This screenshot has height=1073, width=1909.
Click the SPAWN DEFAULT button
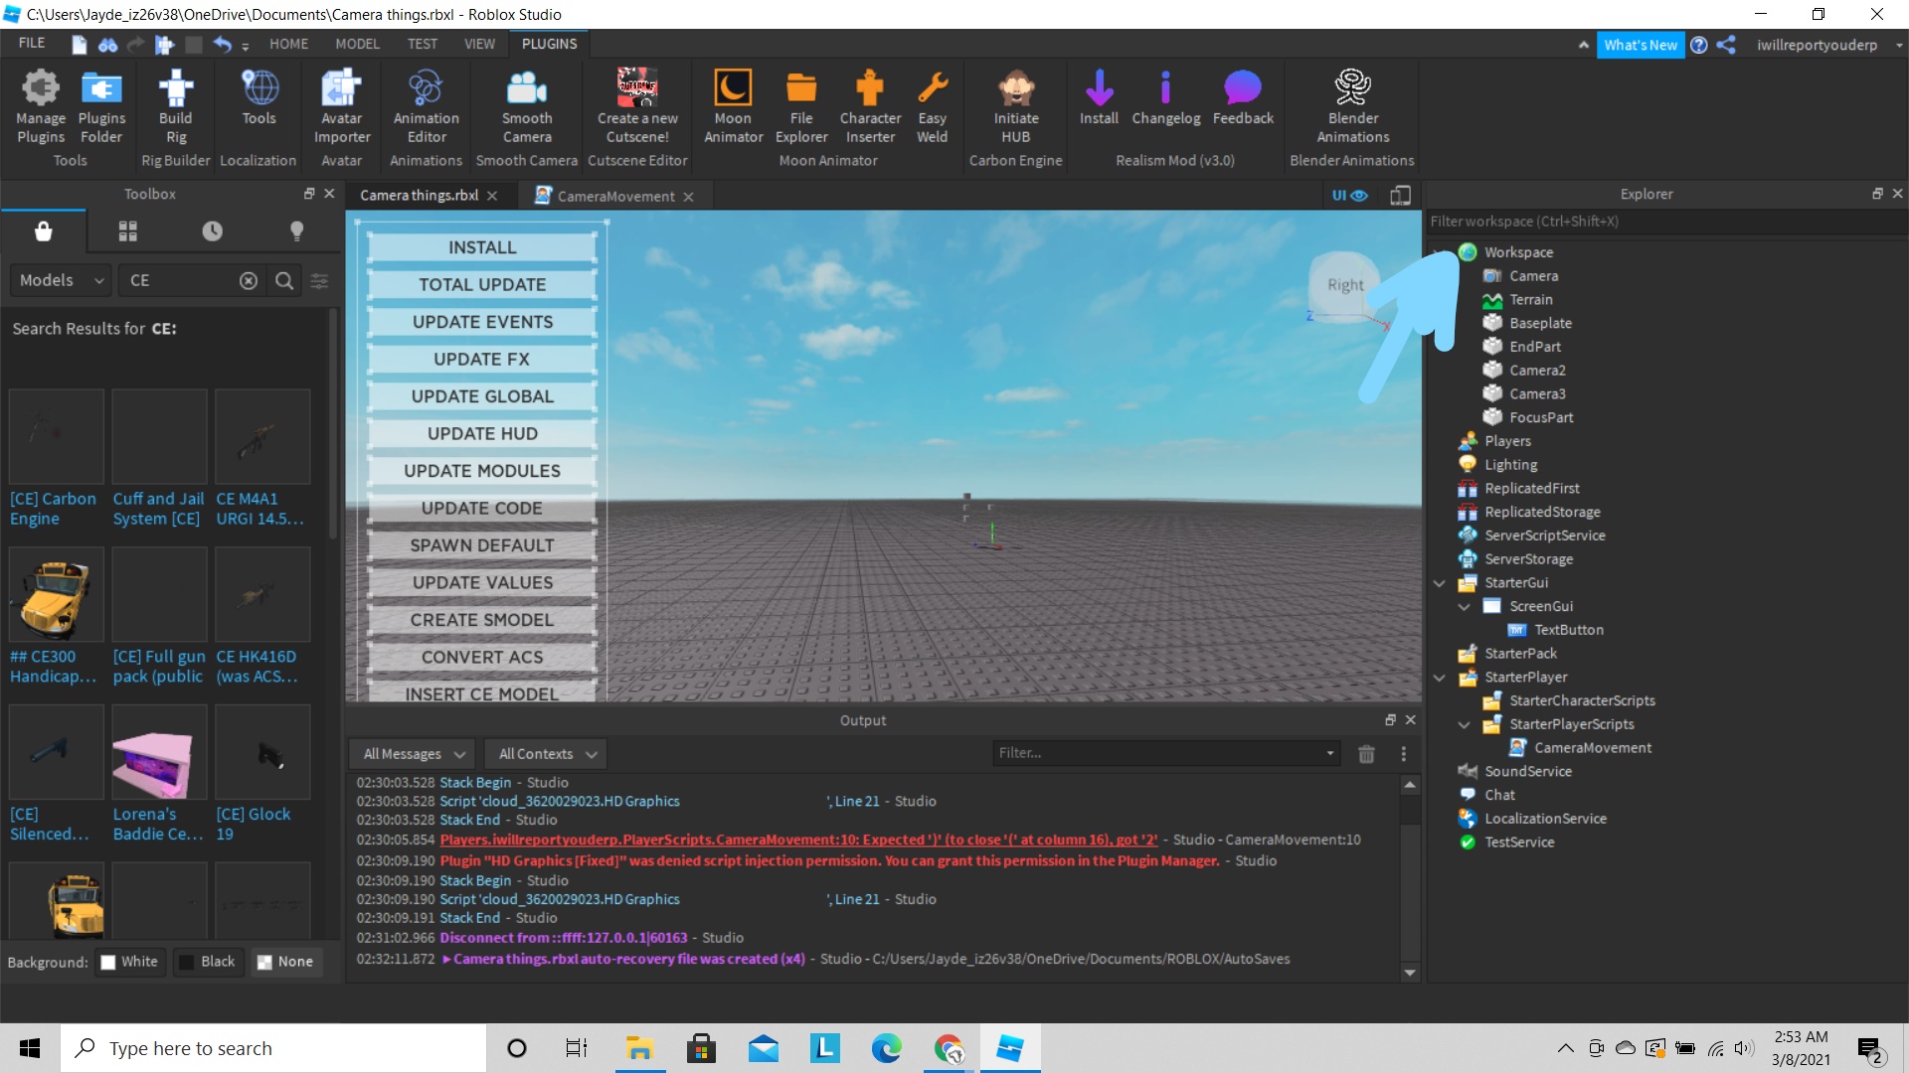tap(482, 545)
